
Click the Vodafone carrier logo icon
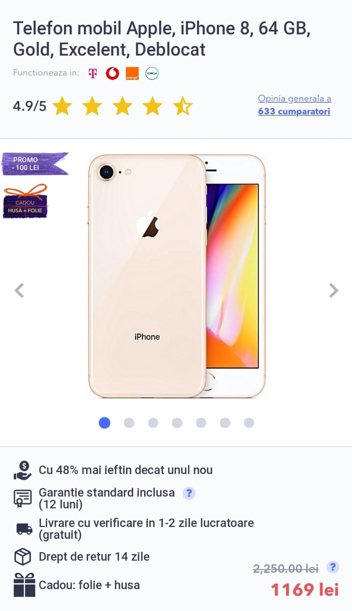pyautogui.click(x=113, y=73)
